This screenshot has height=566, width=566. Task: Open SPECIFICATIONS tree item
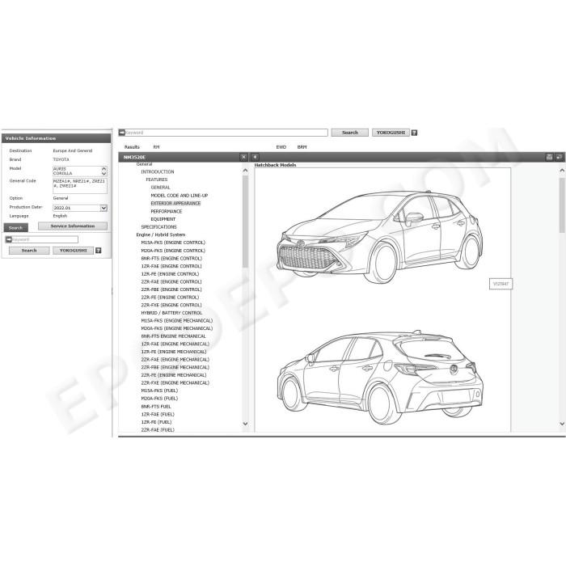point(158,226)
